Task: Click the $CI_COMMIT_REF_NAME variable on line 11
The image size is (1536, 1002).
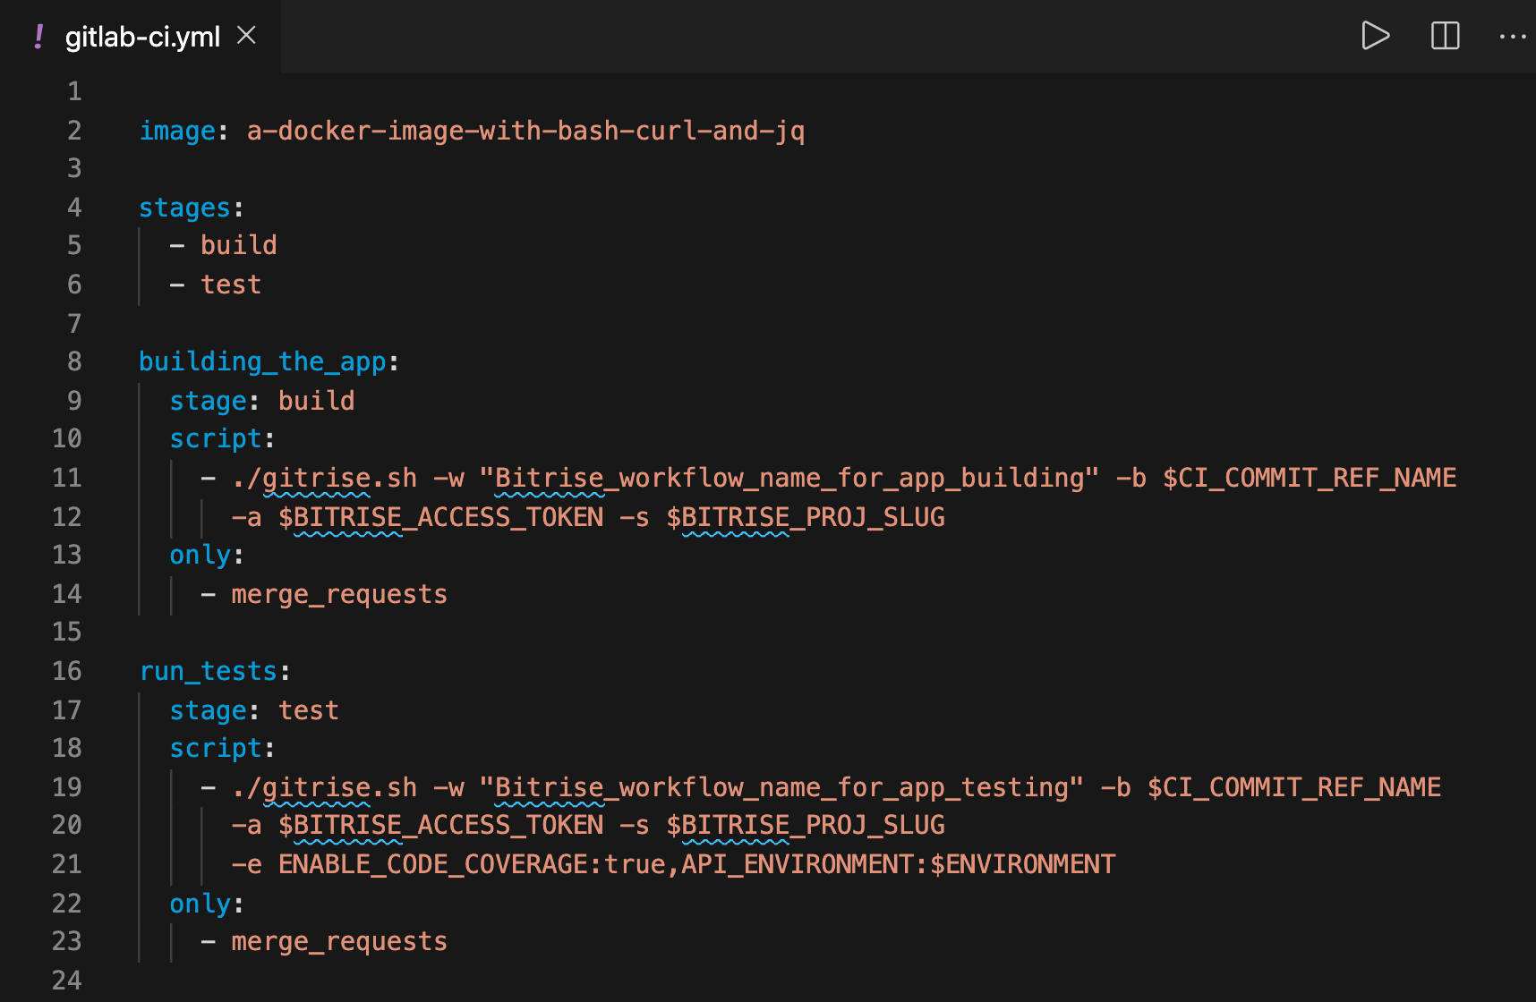Action: pos(1309,478)
